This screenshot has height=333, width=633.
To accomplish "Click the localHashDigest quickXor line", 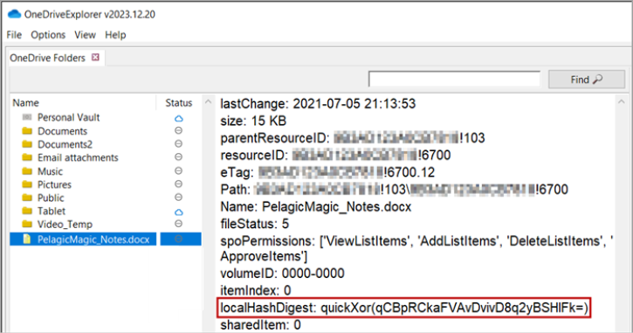I will [403, 308].
